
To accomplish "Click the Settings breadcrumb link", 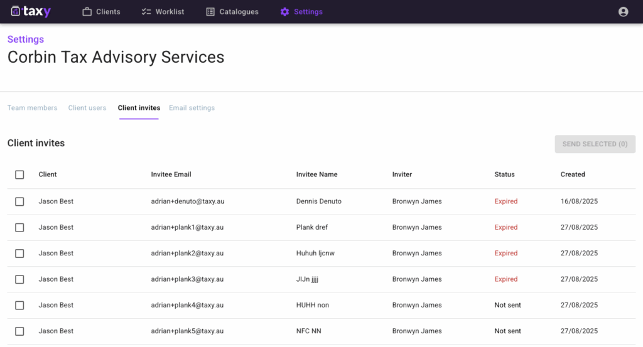I will [x=26, y=40].
